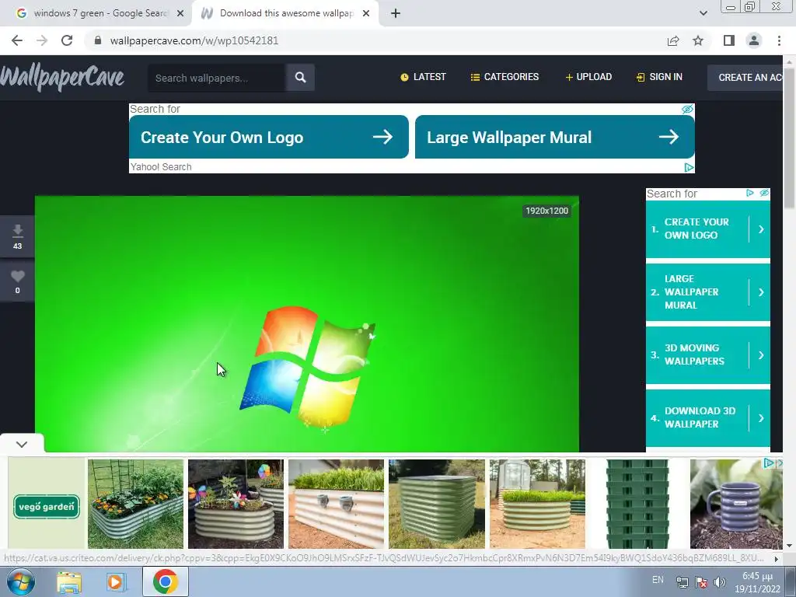Expand 3D Moving Wallpapers sidebar arrow
Image resolution: width=796 pixels, height=597 pixels.
pyautogui.click(x=761, y=354)
